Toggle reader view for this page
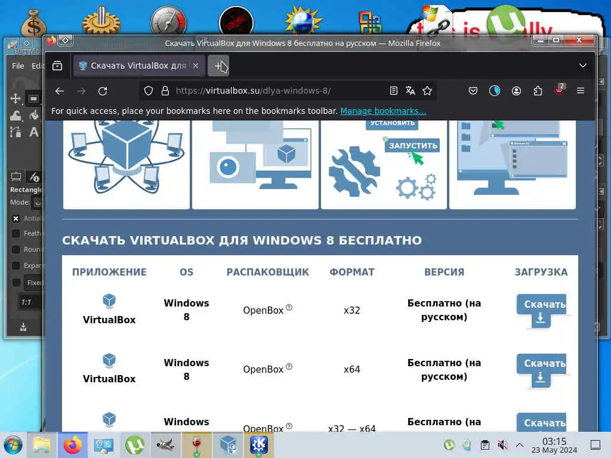 (x=394, y=91)
